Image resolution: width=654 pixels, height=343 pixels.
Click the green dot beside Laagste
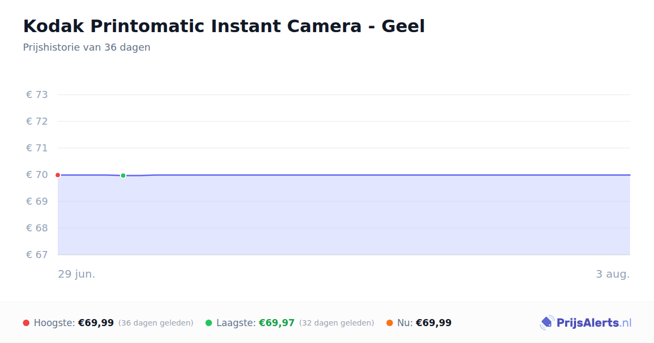(x=209, y=323)
